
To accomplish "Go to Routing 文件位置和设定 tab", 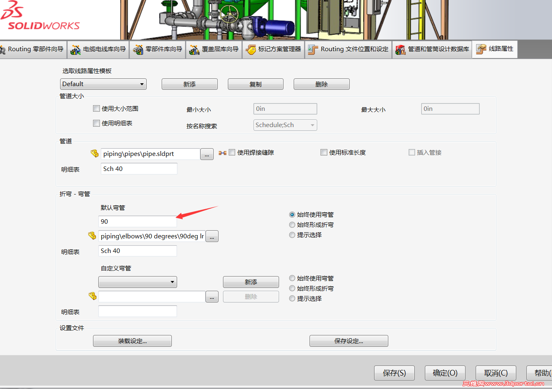I will (348, 49).
